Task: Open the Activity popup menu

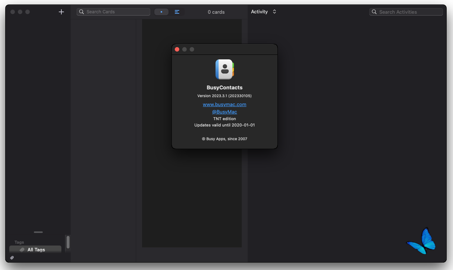Action: [x=264, y=12]
